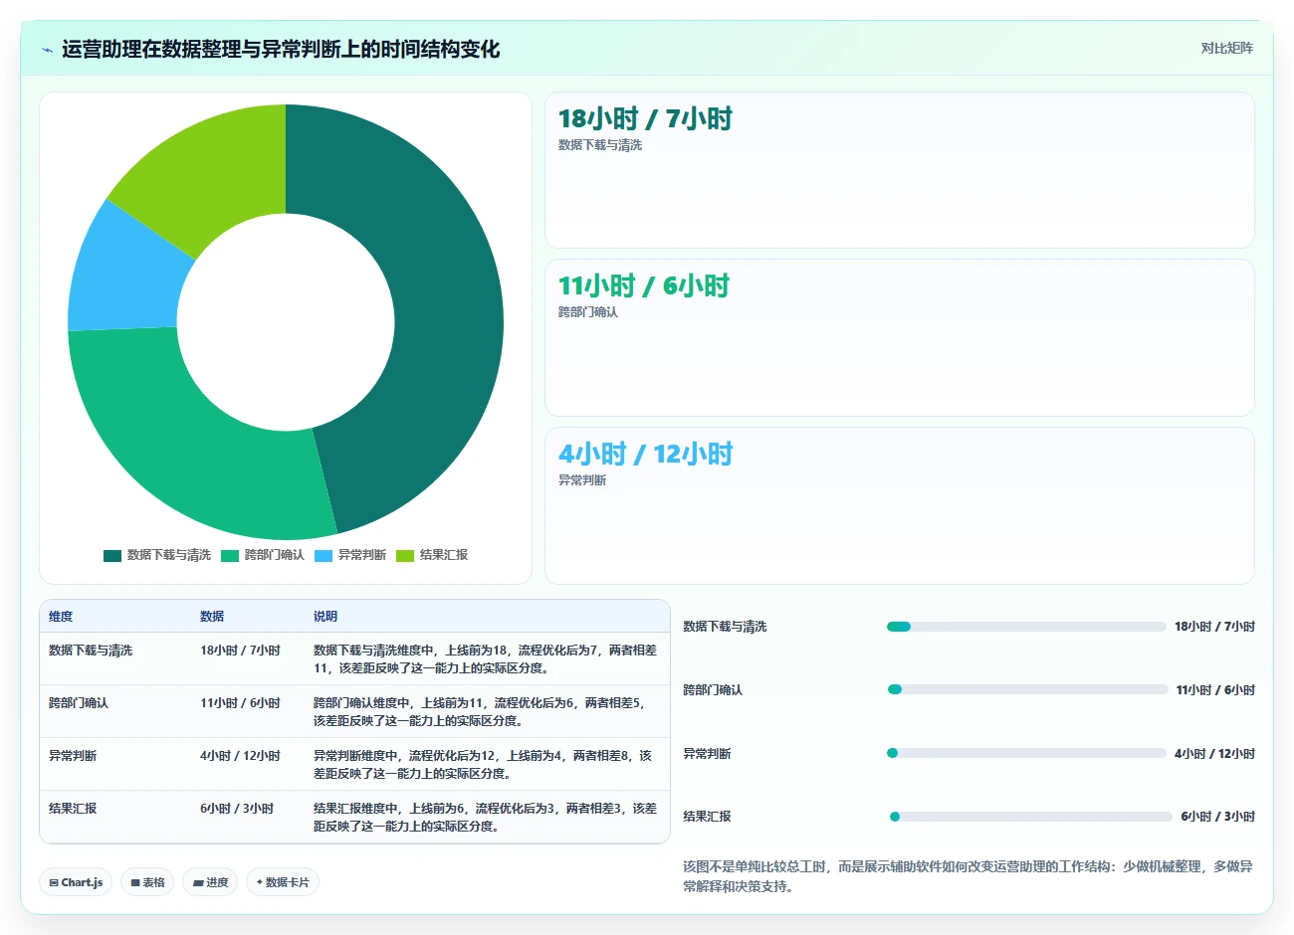The height and width of the screenshot is (935, 1294).
Task: Click the 跨部门确认 progress bar
Action: [x=1027, y=689]
